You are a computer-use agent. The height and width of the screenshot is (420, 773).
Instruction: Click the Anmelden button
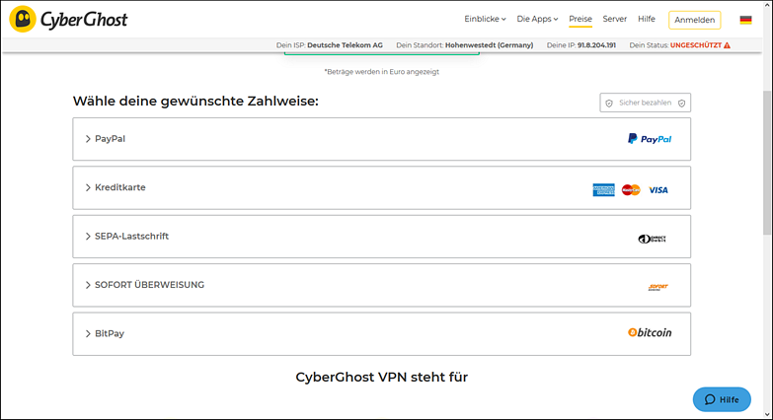coord(694,20)
